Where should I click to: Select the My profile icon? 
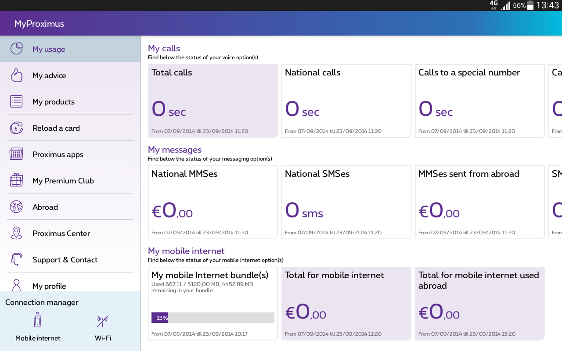[x=16, y=286]
